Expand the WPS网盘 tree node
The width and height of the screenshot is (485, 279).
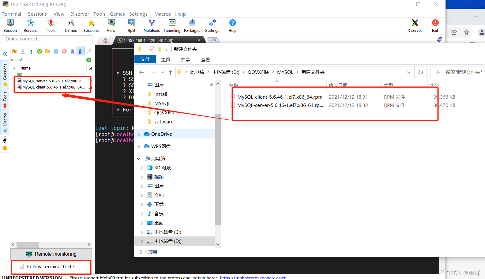(139, 146)
